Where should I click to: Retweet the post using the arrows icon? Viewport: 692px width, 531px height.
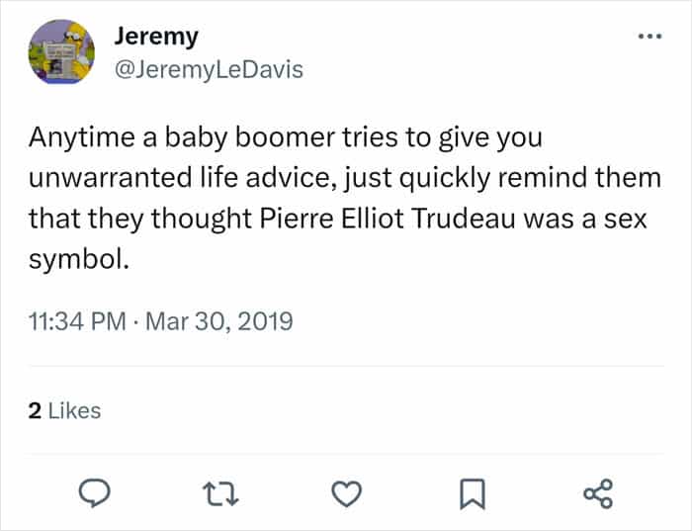click(x=220, y=494)
